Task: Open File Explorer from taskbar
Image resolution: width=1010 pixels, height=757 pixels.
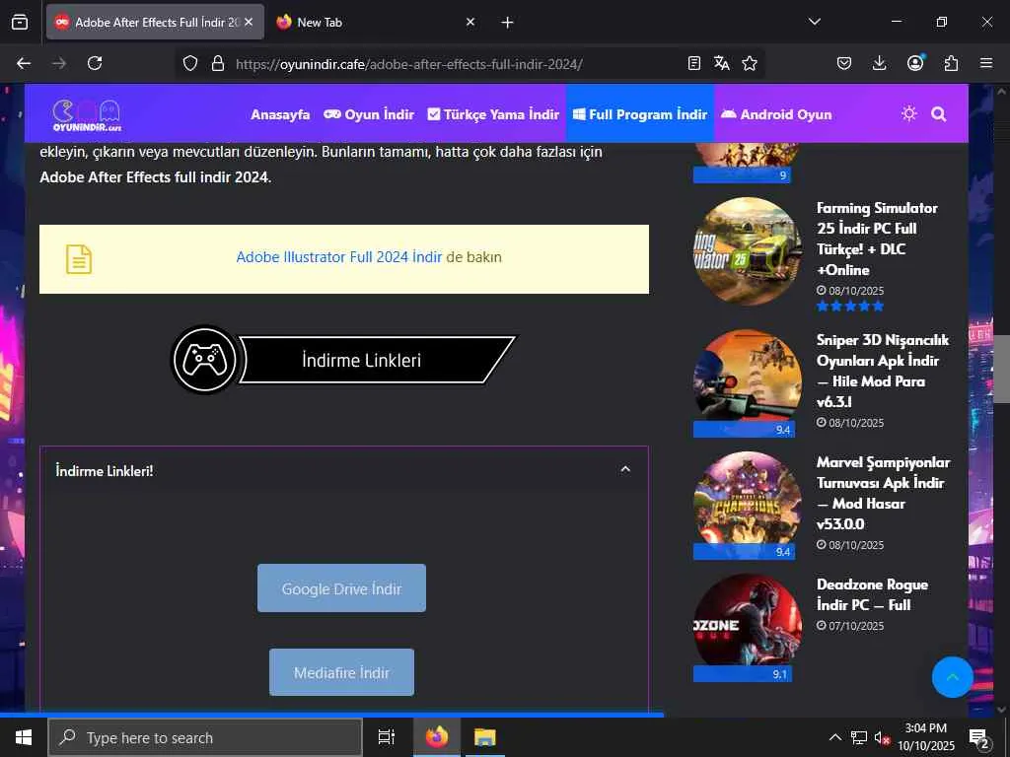Action: tap(485, 737)
